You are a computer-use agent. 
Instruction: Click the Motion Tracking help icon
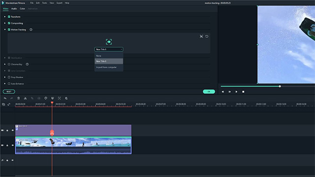[x=31, y=29]
